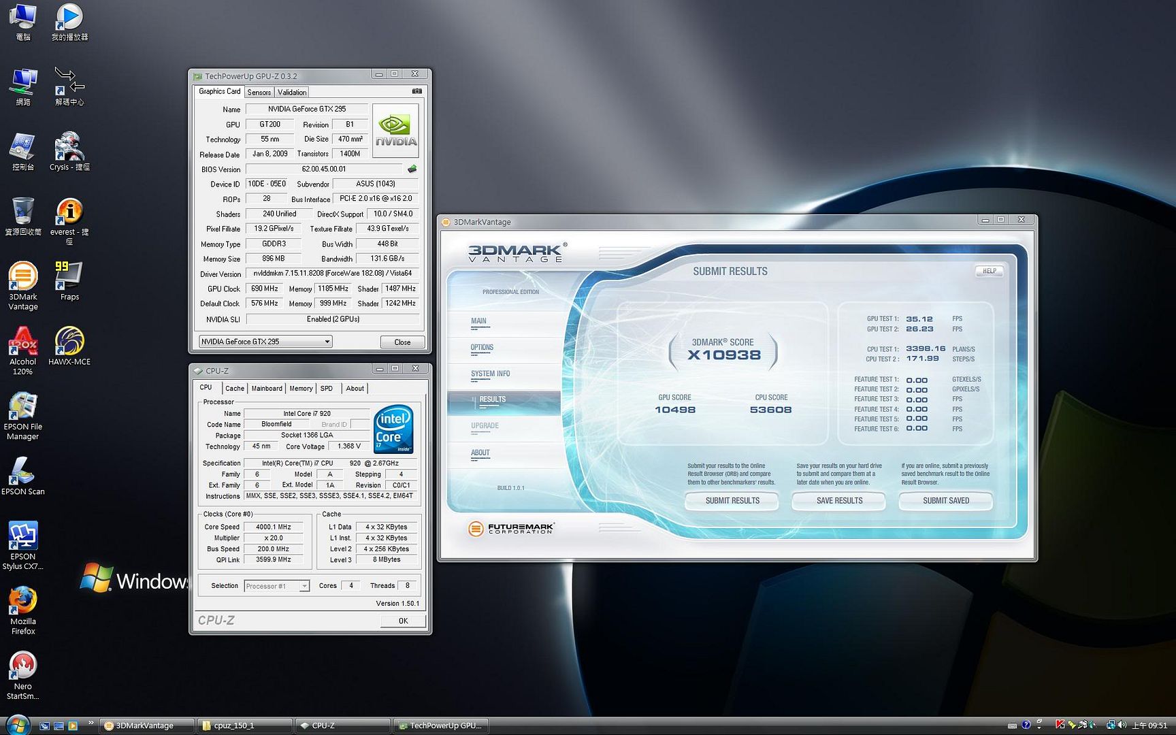
Task: Open ABOUT in 3DMark Vantage sidebar
Action: click(480, 453)
